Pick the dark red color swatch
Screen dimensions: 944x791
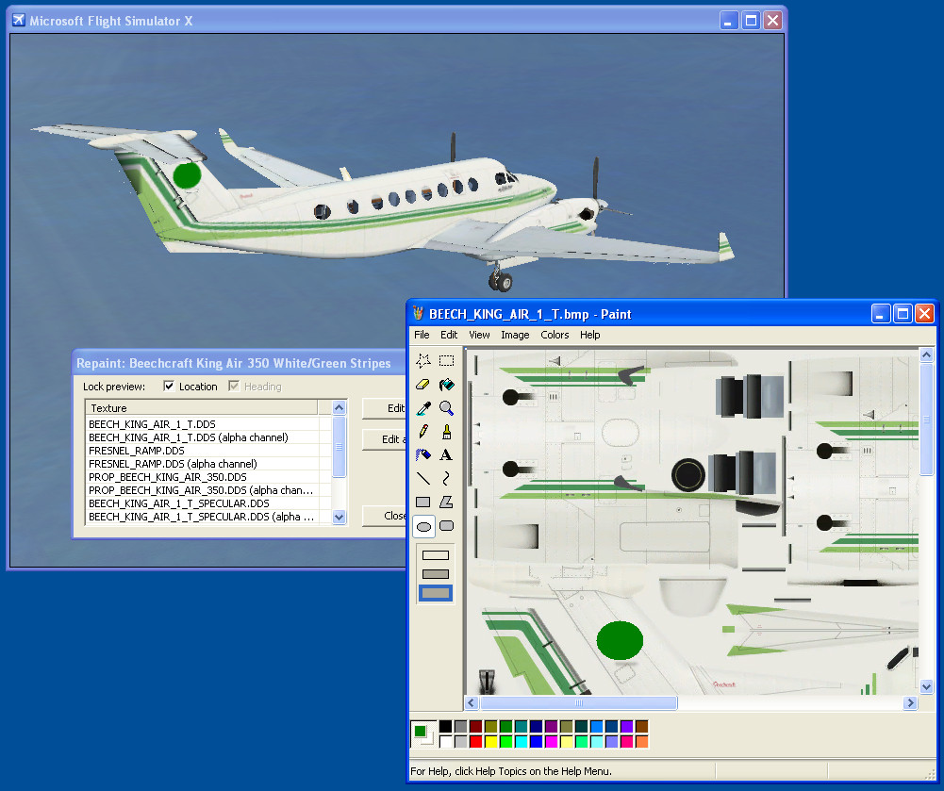475,727
